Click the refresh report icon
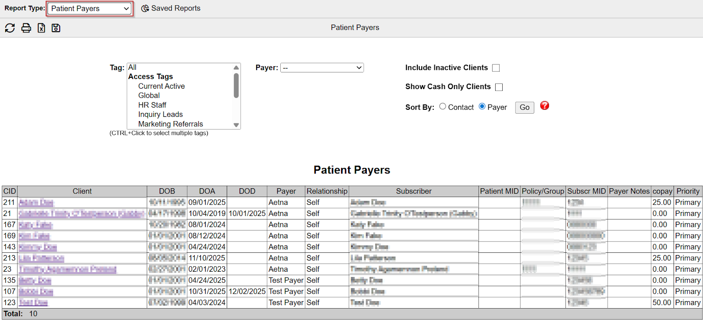Screen dimensions: 703x320 (x=10, y=28)
